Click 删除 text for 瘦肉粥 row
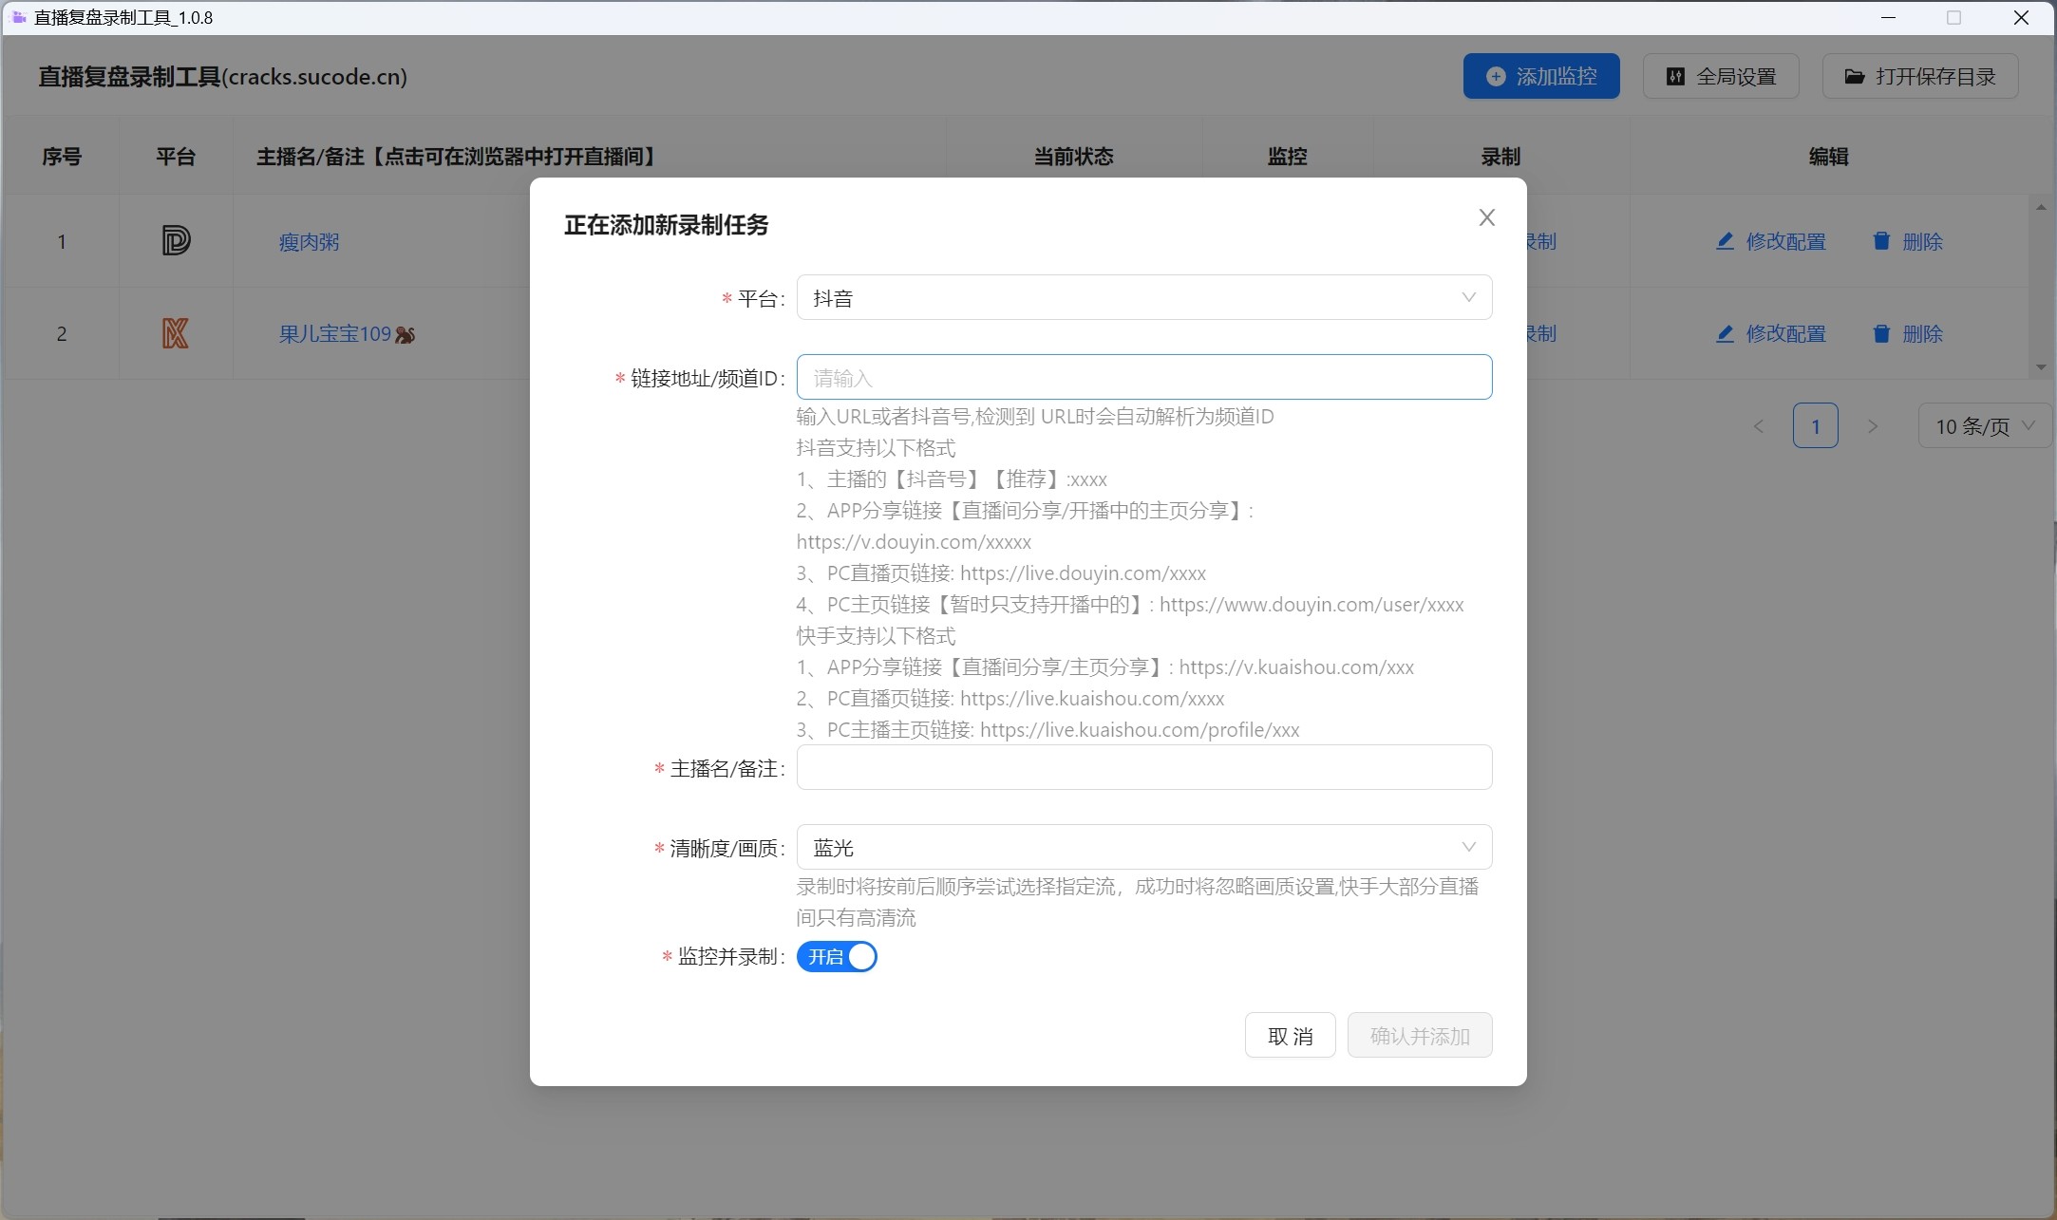 tap(1923, 242)
